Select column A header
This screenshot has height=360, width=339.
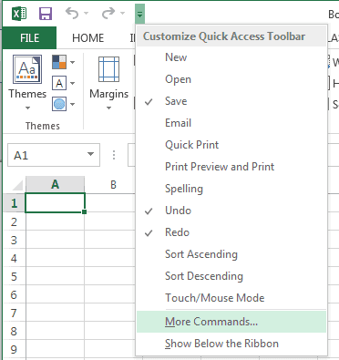[x=55, y=184]
